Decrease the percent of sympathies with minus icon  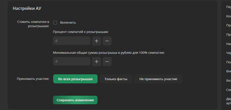[x=107, y=41]
